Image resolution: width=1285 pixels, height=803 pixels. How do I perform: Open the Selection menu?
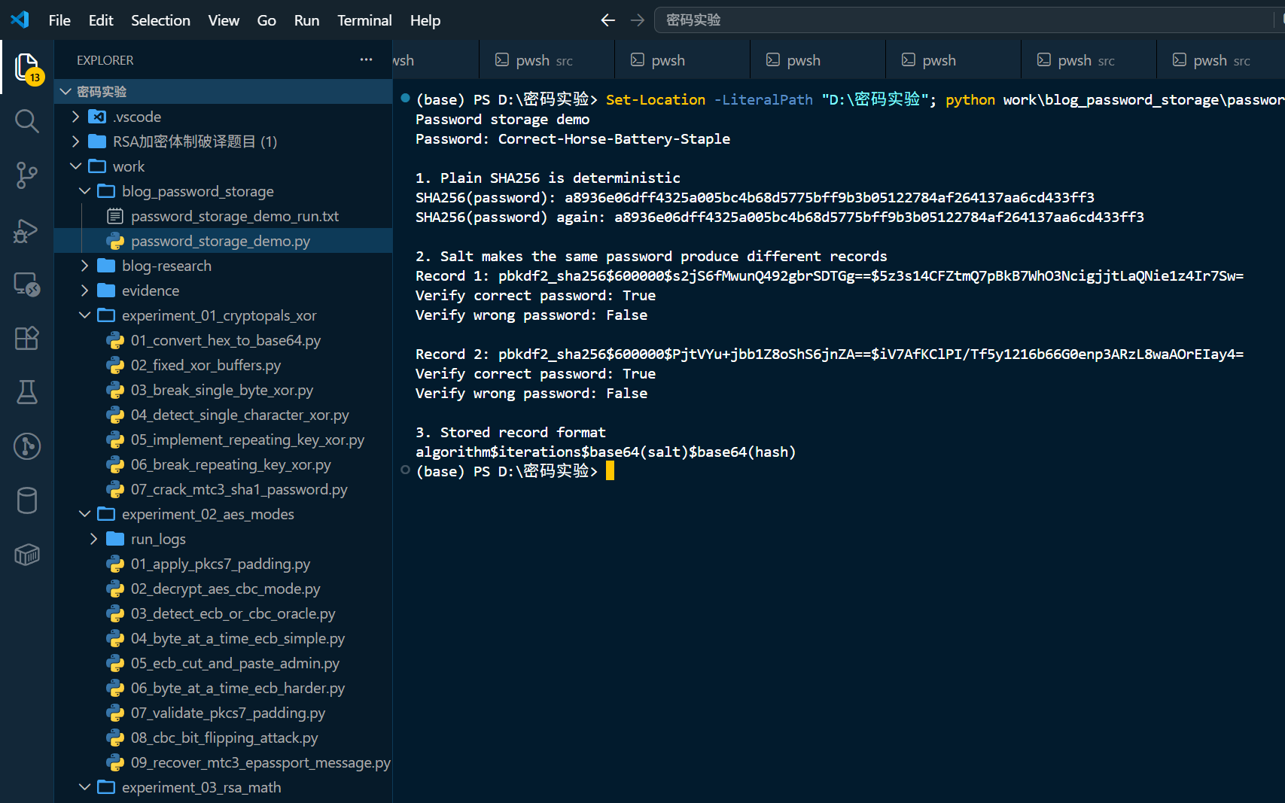[x=160, y=20]
